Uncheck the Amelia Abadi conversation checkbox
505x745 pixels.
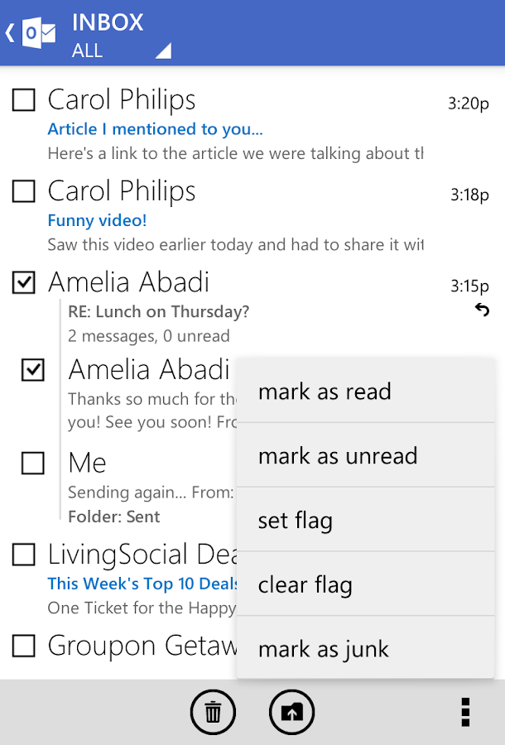click(x=24, y=282)
